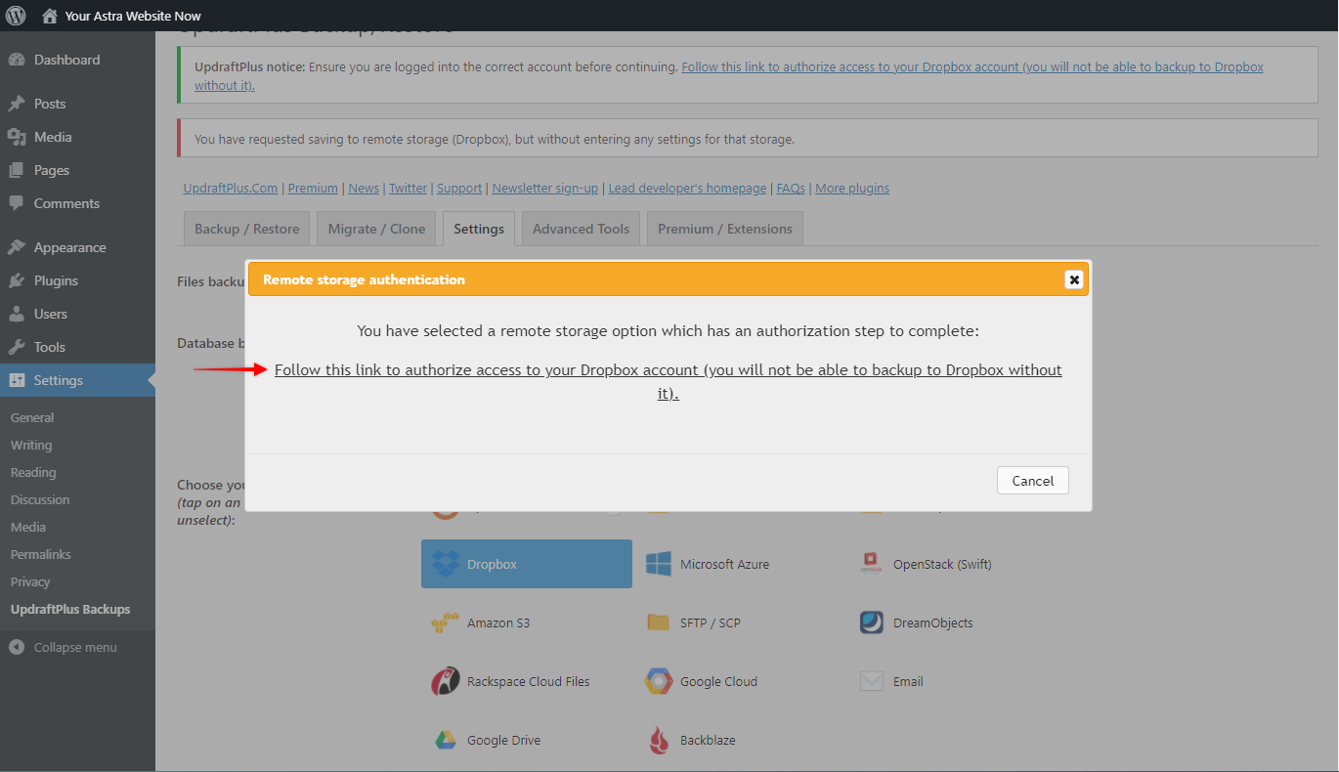Open the Permalinks settings submenu

pos(41,554)
